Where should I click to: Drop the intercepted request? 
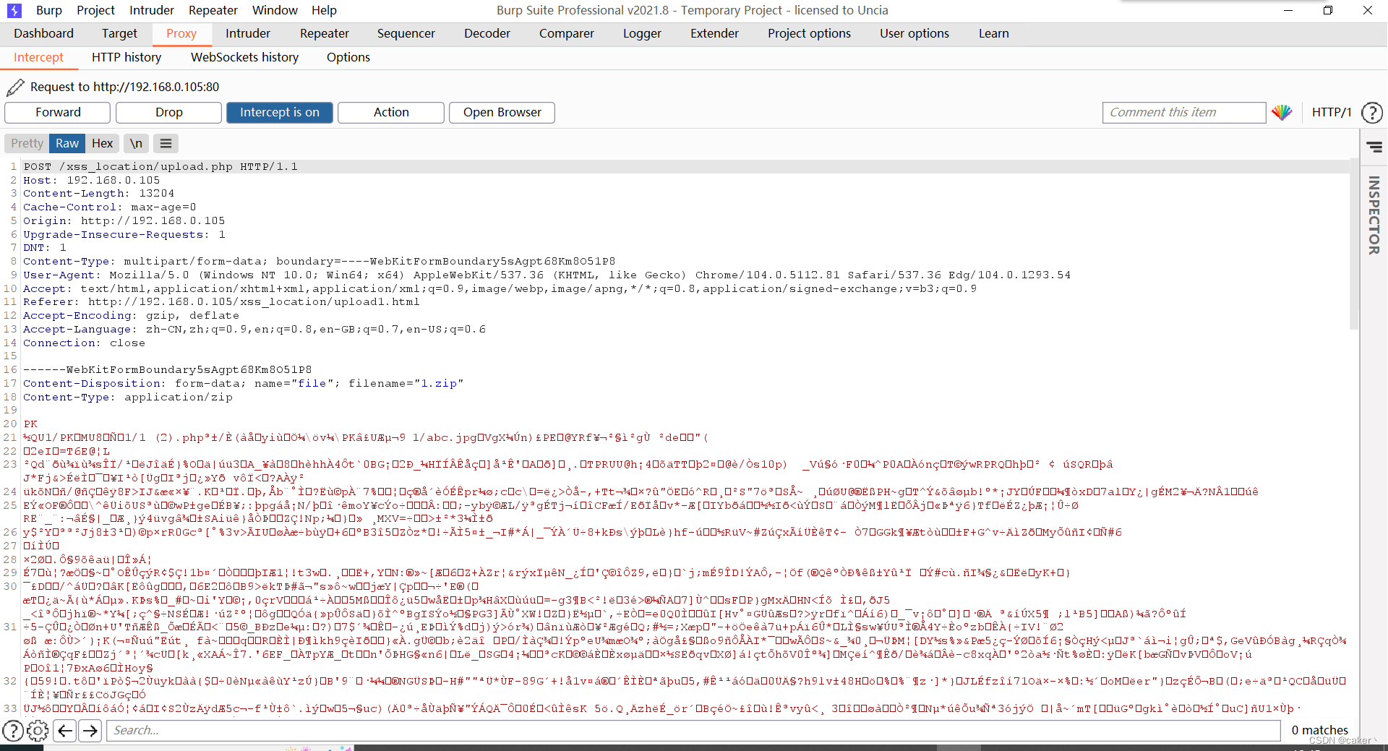pyautogui.click(x=168, y=112)
